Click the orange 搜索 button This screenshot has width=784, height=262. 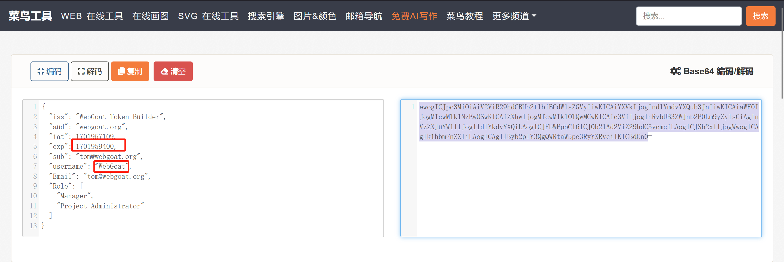pos(760,16)
